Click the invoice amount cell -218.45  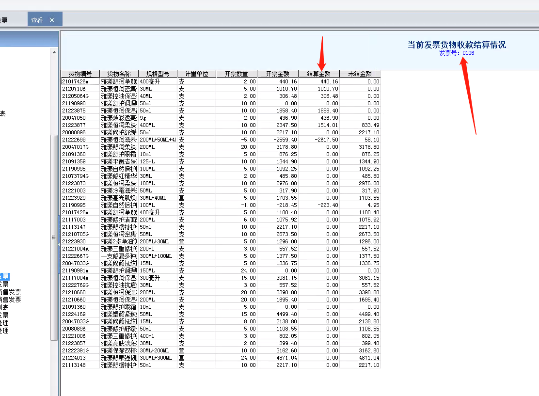[x=278, y=205]
